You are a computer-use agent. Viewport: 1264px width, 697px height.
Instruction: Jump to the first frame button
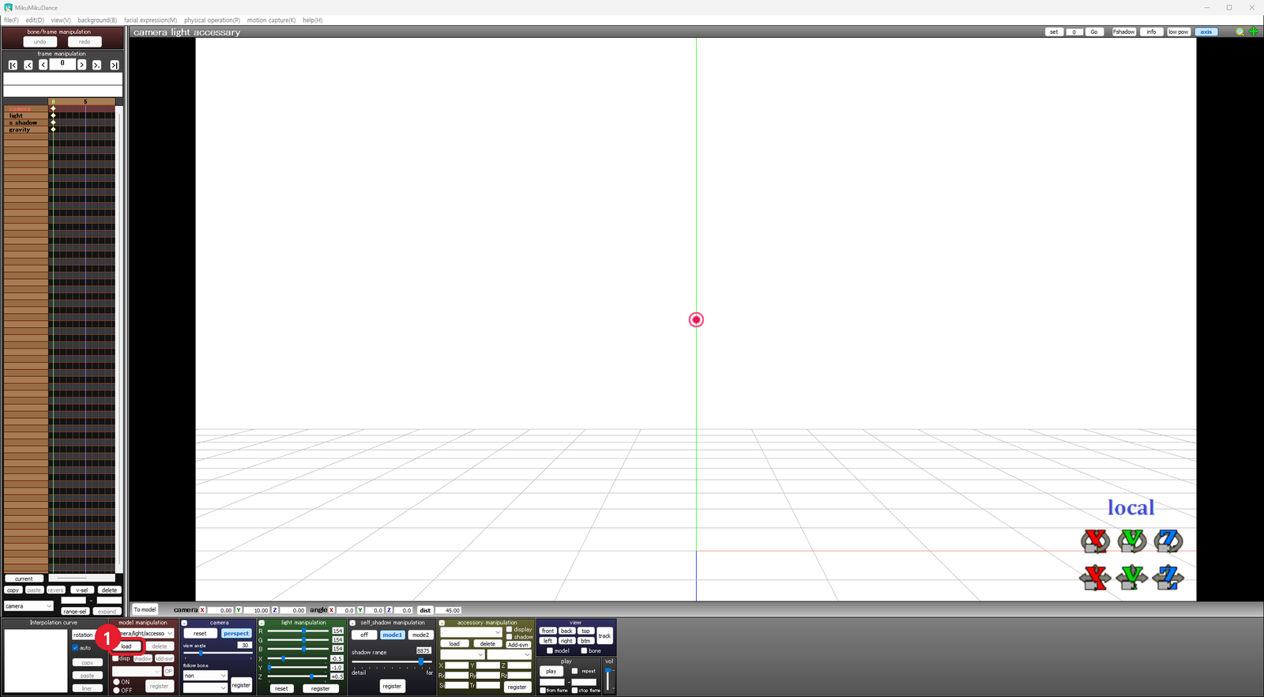point(13,65)
